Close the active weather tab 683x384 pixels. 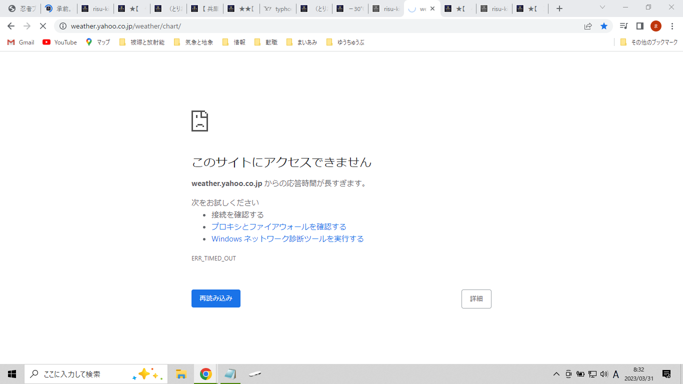(x=432, y=8)
